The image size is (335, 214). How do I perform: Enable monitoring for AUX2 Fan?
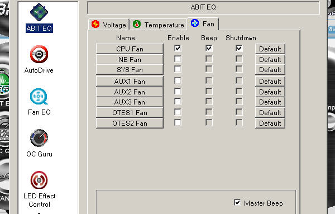pos(178,91)
